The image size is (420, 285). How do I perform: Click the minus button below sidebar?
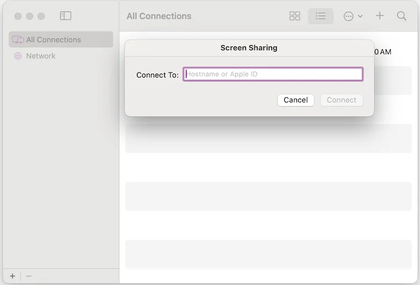tap(29, 276)
